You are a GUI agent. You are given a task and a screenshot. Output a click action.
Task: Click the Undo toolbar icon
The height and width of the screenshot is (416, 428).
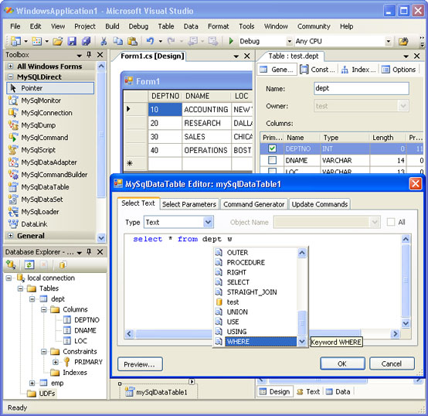[150, 41]
